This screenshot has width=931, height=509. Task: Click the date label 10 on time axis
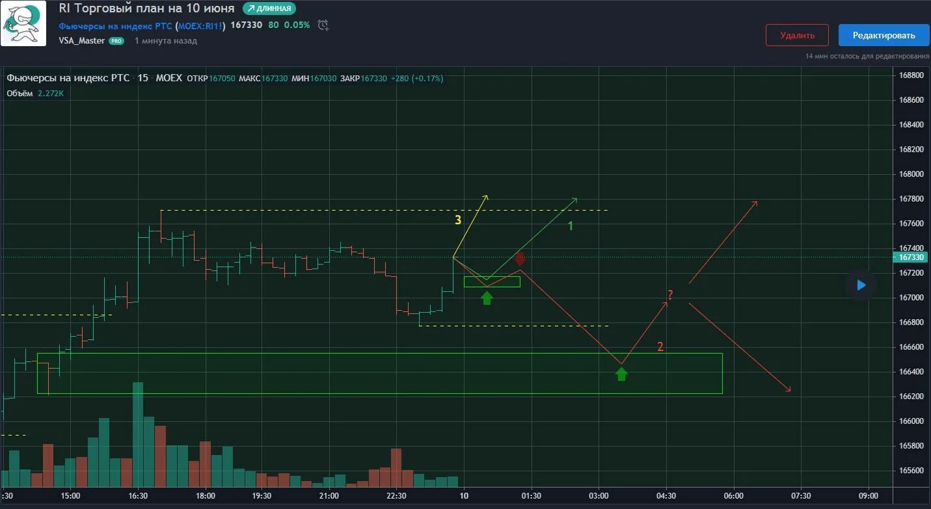point(463,496)
